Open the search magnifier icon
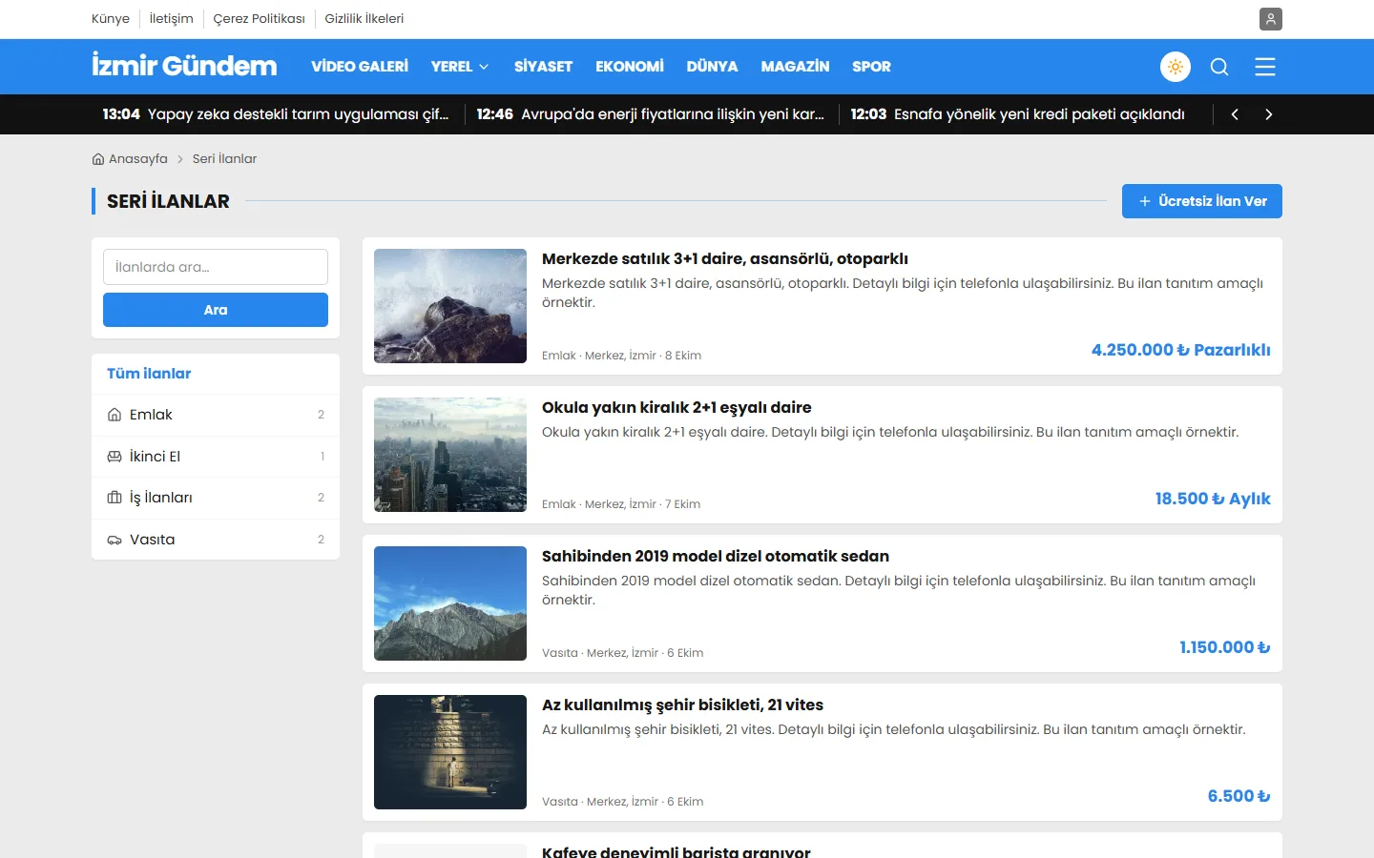1374x858 pixels. click(1219, 67)
